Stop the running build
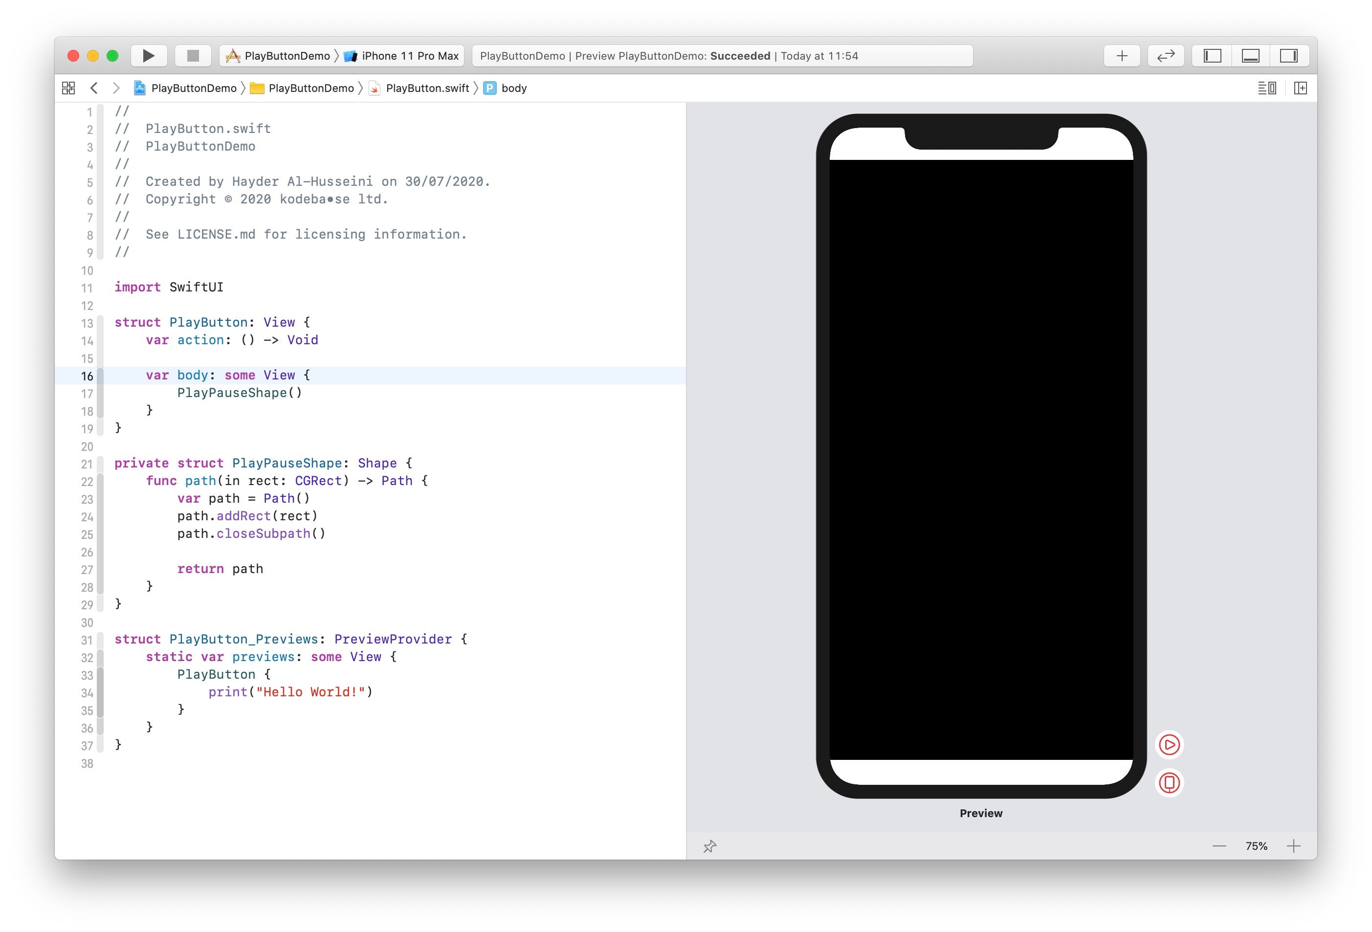Image resolution: width=1372 pixels, height=932 pixels. coord(193,55)
